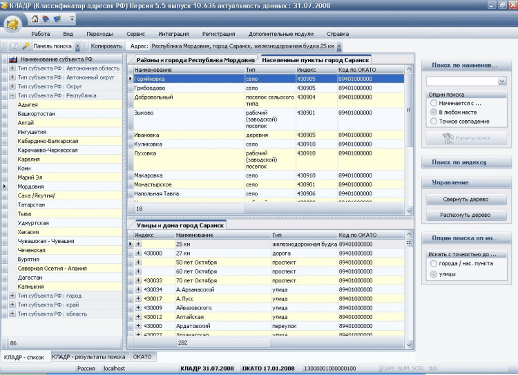
Task: Open the quick access toolbar customize arrow
Action: 72,19
